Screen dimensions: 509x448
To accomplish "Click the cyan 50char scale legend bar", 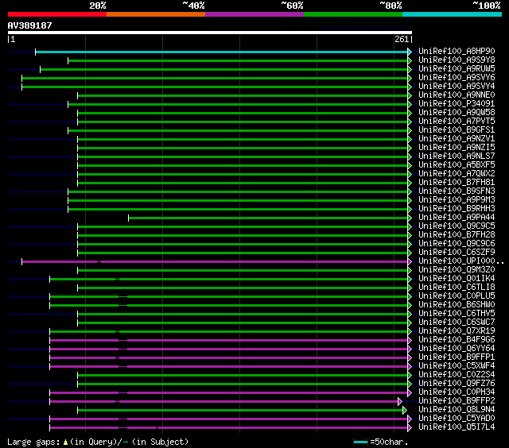I will click(360, 442).
